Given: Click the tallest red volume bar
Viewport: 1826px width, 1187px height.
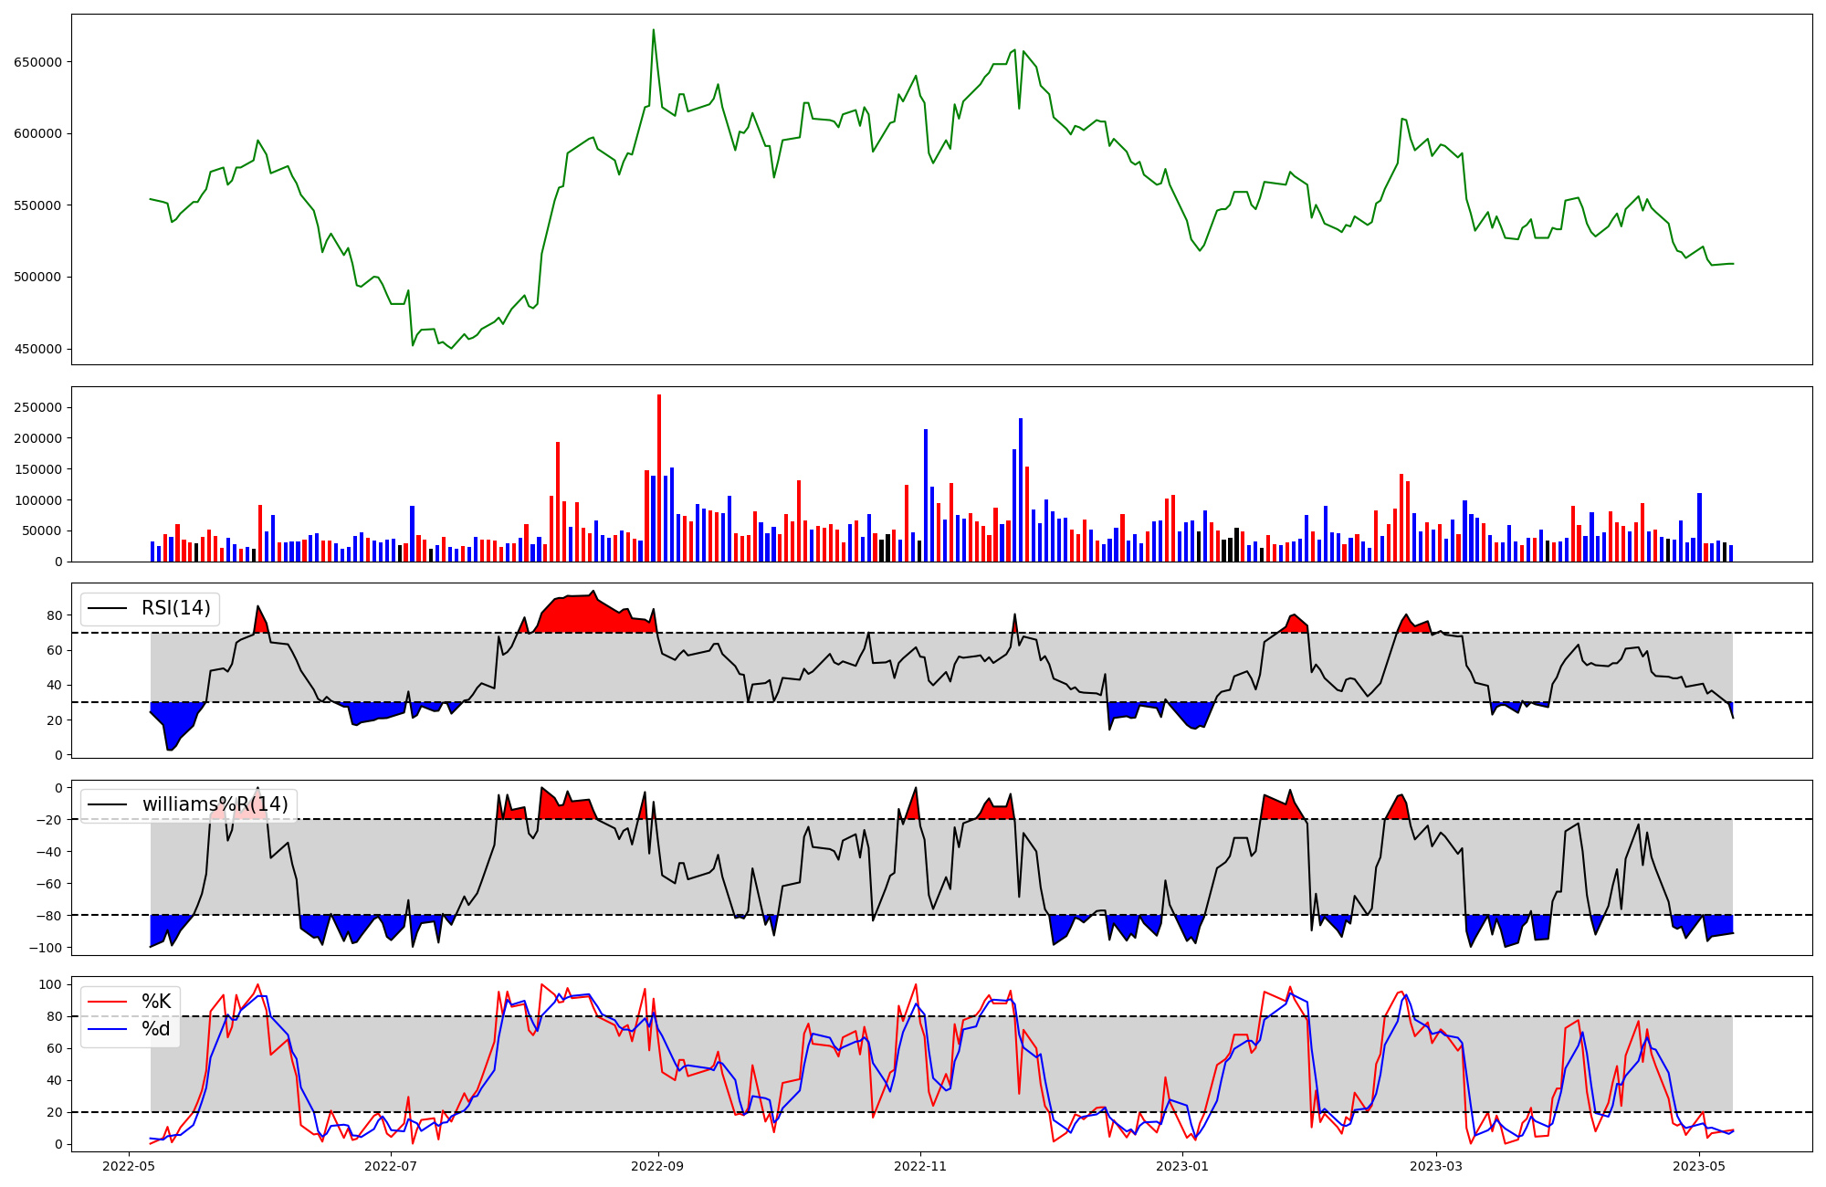Looking at the screenshot, I should coord(659,478).
